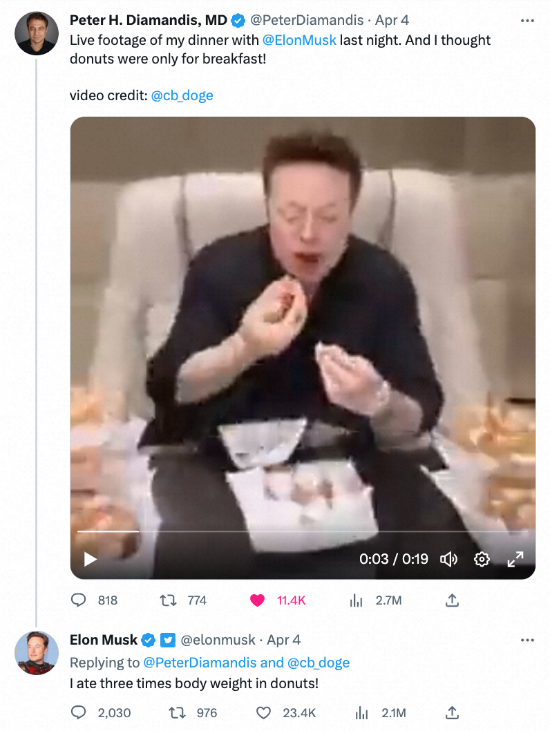Unlike the tweet with 11.4K likes
Screen dimensions: 550x731
pyautogui.click(x=258, y=600)
